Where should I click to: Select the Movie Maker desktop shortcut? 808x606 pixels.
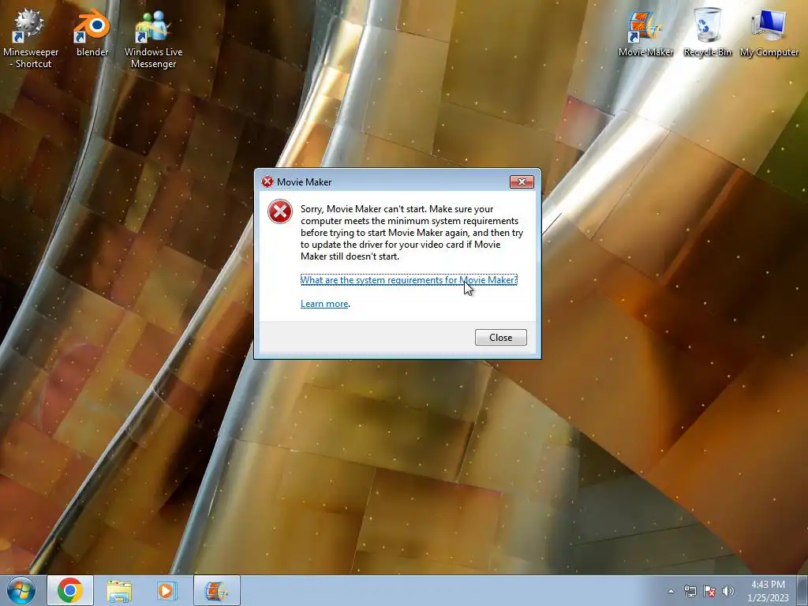pos(645,34)
